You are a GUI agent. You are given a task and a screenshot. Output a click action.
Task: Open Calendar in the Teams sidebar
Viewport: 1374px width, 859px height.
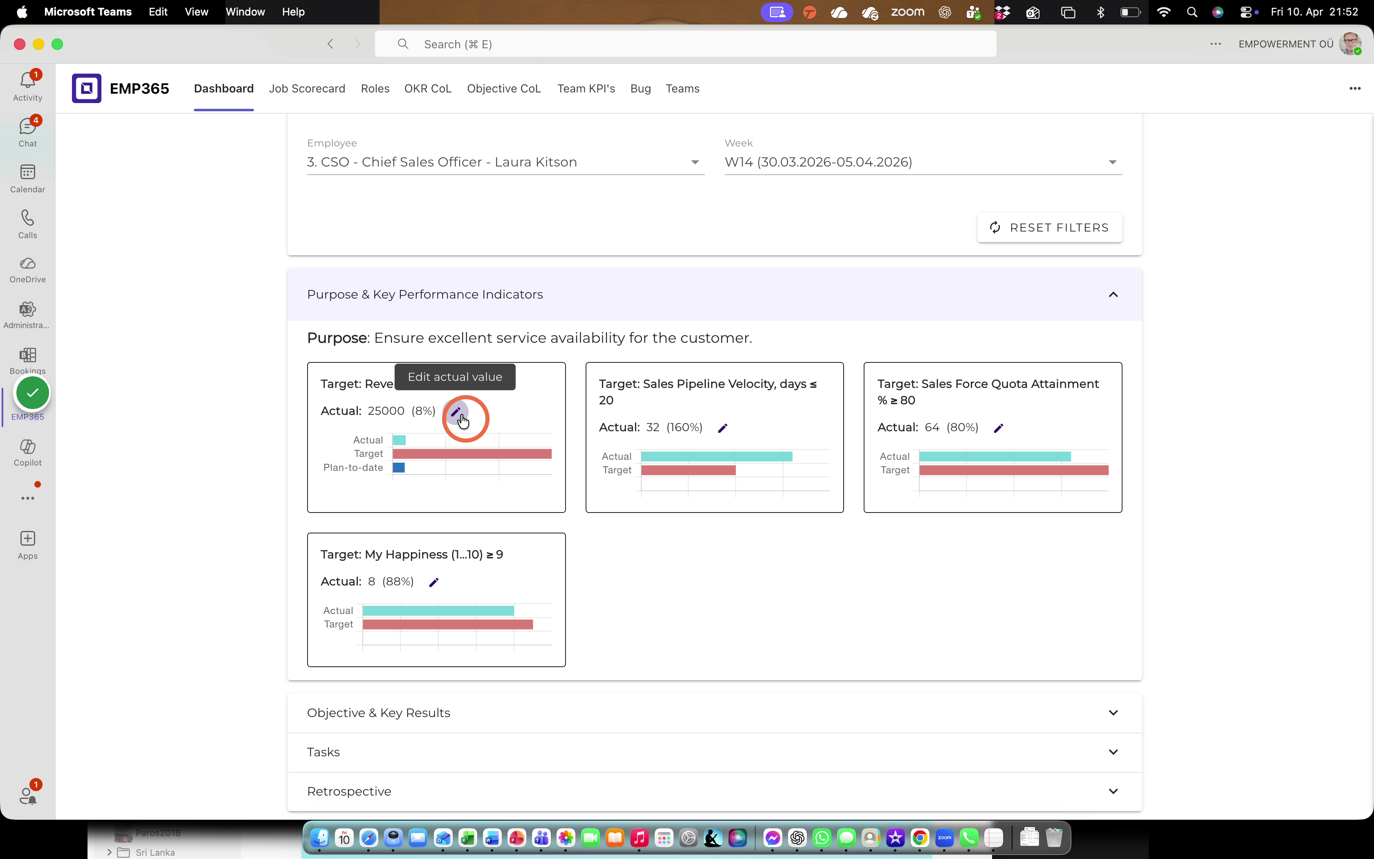tap(27, 178)
